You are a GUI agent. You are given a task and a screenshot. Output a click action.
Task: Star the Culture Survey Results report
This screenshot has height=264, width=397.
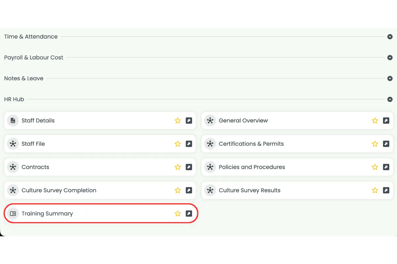pos(375,190)
